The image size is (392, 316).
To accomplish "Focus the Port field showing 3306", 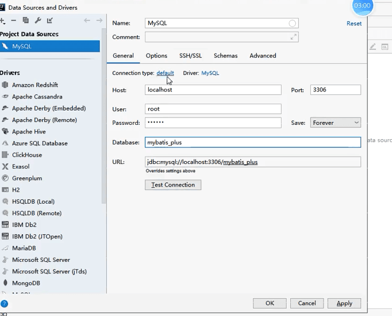I will (x=336, y=90).
